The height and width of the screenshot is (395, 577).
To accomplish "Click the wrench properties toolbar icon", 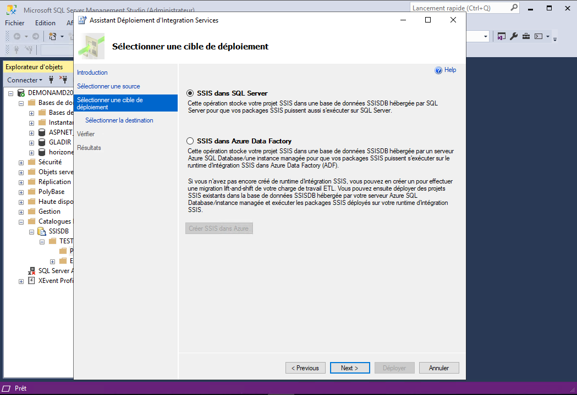I will pos(514,36).
